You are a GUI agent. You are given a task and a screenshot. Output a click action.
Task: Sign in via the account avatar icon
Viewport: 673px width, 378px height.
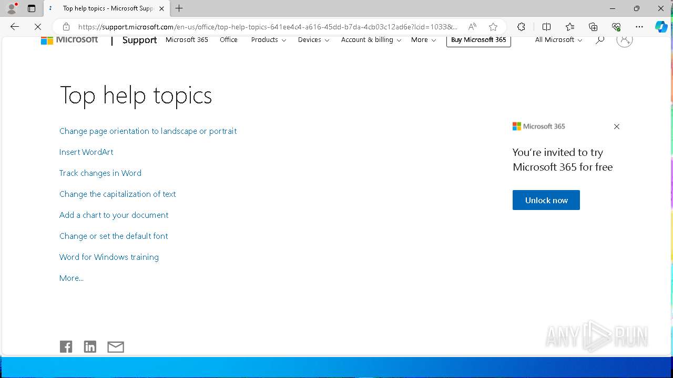click(x=624, y=40)
